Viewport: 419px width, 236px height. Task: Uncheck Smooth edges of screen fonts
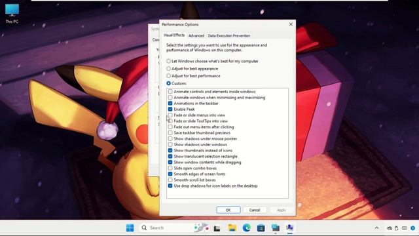[x=170, y=174]
